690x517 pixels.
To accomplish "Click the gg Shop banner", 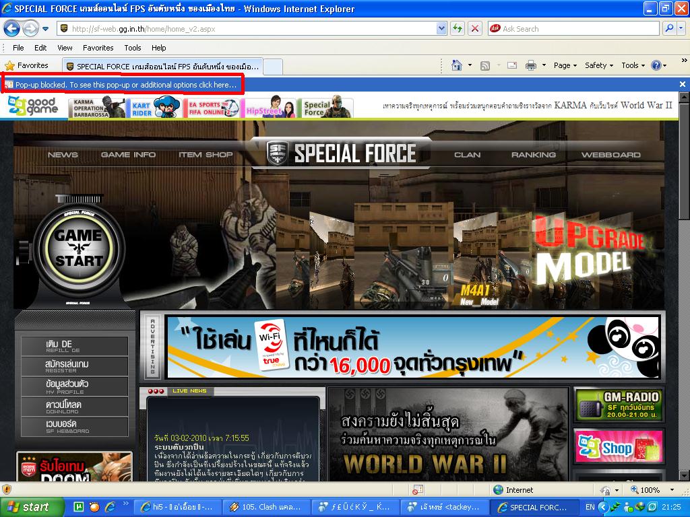I will pyautogui.click(x=619, y=447).
